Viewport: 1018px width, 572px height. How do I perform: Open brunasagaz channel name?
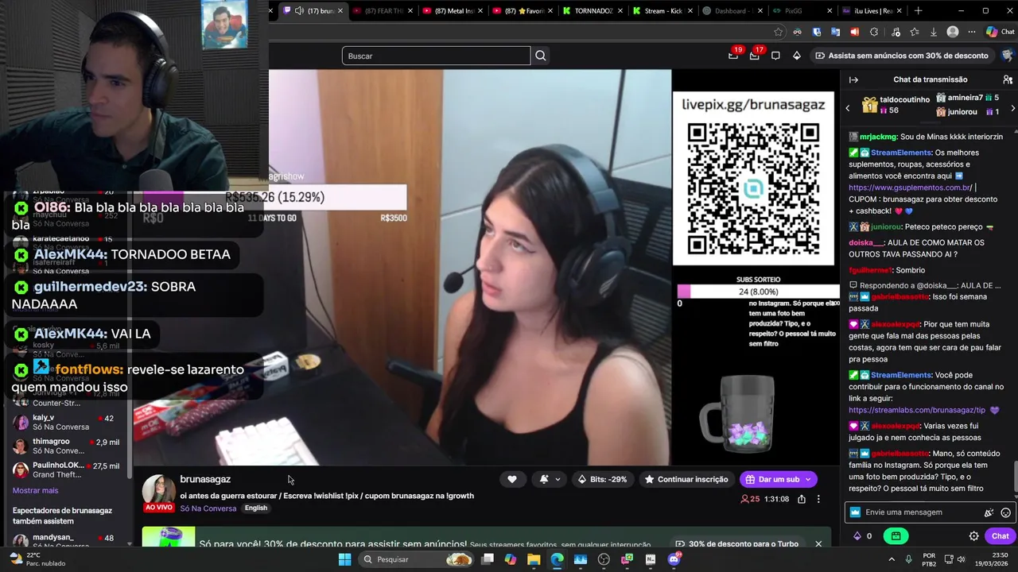click(205, 479)
